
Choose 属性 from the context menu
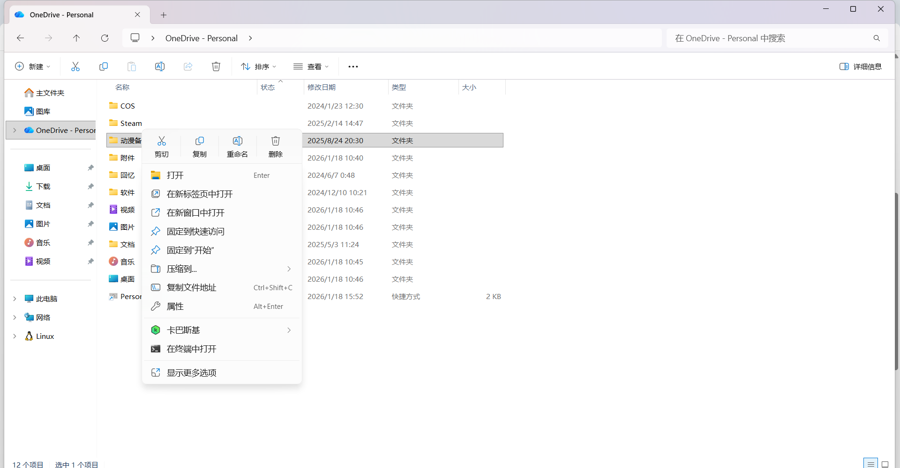pyautogui.click(x=222, y=306)
